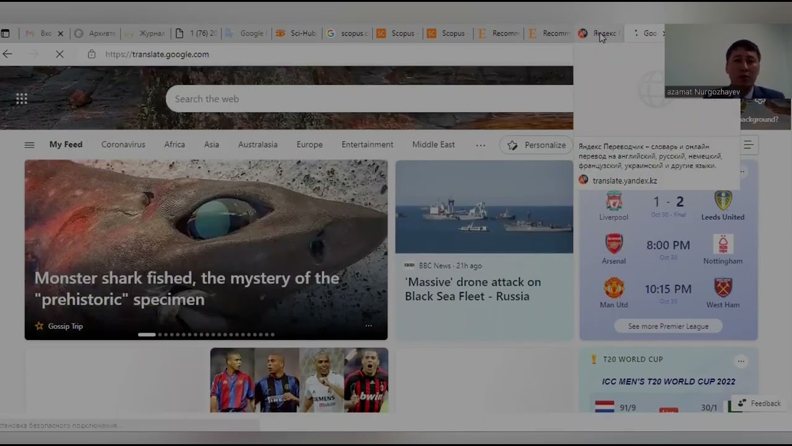Click the Personalize button
792x446 pixels.
tap(536, 145)
